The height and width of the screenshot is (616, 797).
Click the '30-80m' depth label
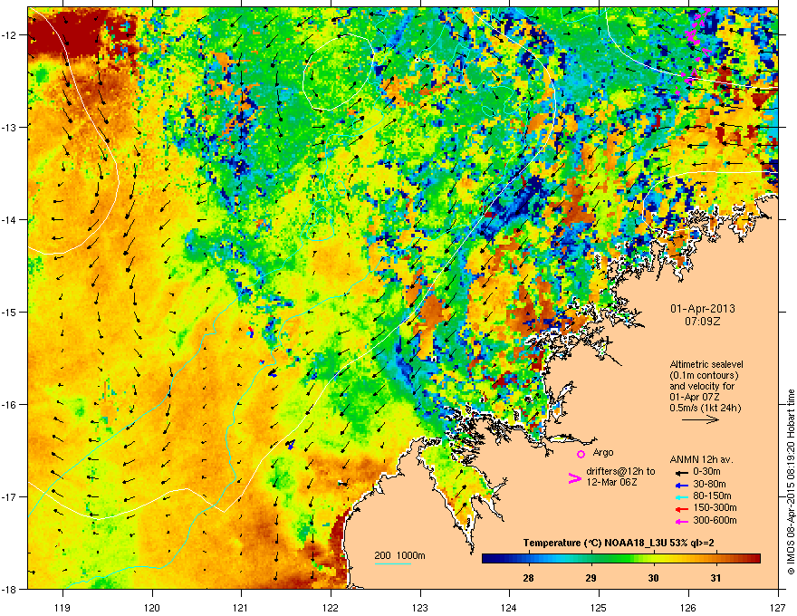(709, 485)
